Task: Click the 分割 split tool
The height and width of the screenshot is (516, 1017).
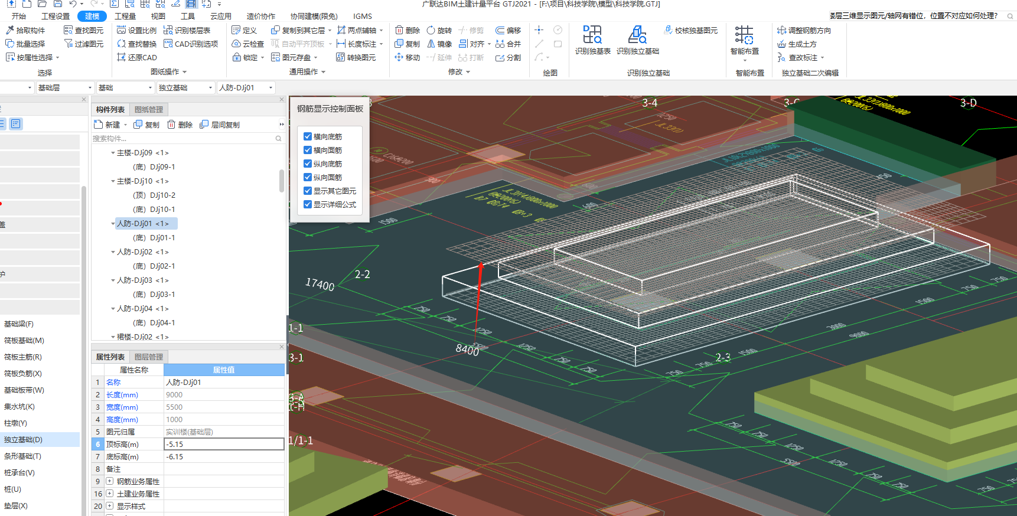Action: pyautogui.click(x=508, y=57)
